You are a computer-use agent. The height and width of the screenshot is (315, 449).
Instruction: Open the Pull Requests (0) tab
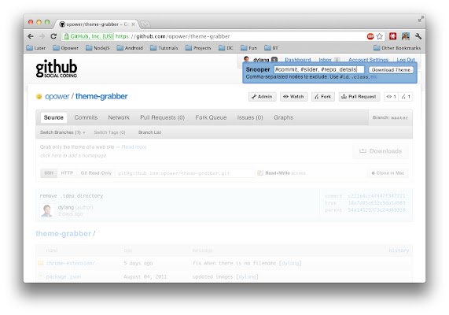tap(162, 117)
